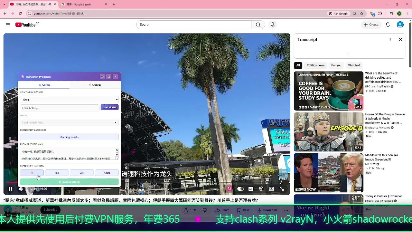The width and height of the screenshot is (412, 232).
Task: Open YouTube notifications bell
Action: (x=388, y=25)
